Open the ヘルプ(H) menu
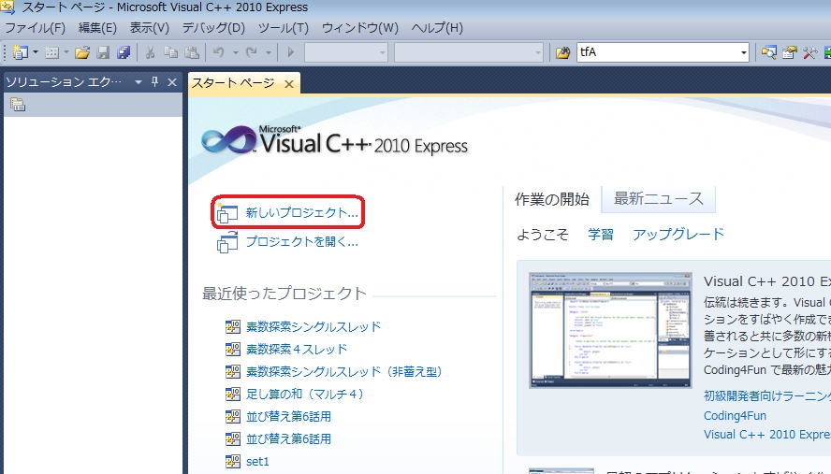This screenshot has width=831, height=474. pos(437,28)
